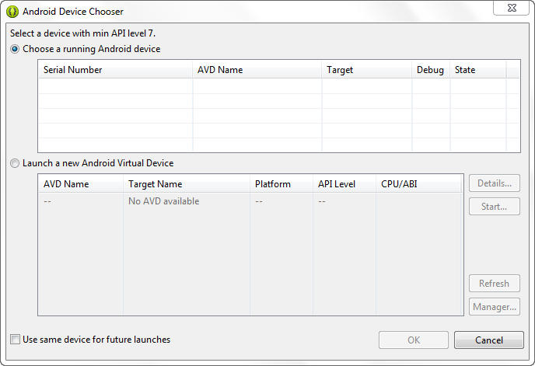The width and height of the screenshot is (535, 366).
Task: Click AVD Name header in running devices table
Action: [x=257, y=70]
